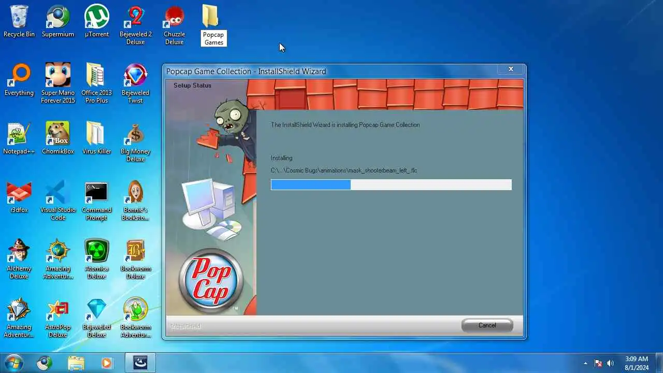
Task: Launch Supermium browser from desktop
Action: click(x=58, y=21)
